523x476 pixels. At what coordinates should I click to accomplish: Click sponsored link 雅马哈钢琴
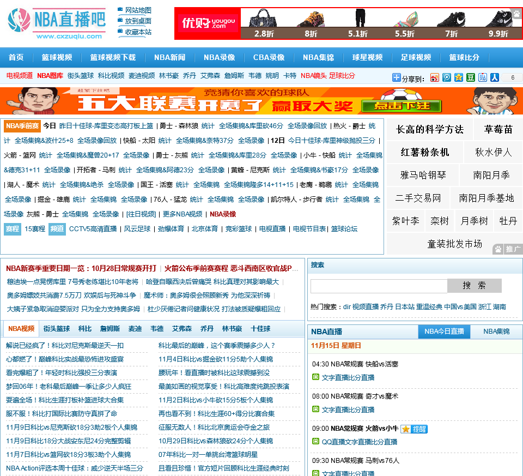point(423,175)
